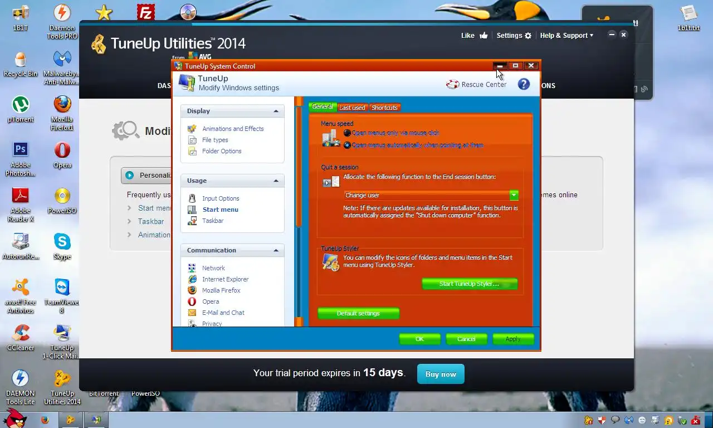713x428 pixels.
Task: Open Malwarebytes Anti-Malware desktop icon
Action: coord(62,68)
